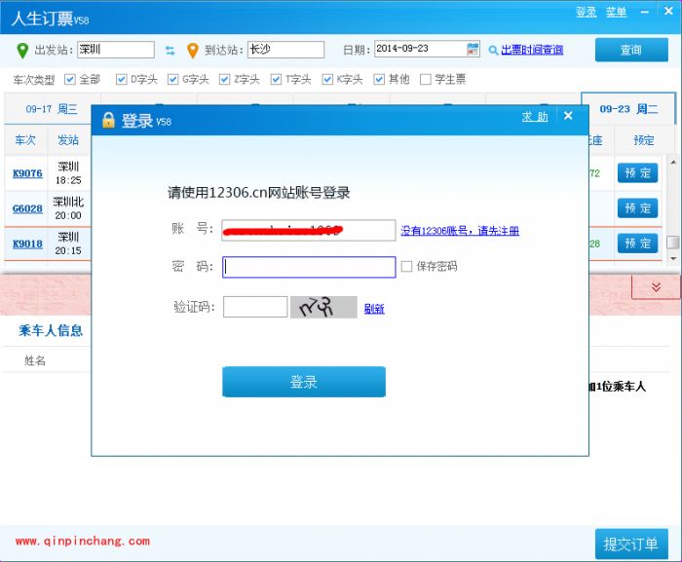Toggle the 全部 train type checkbox
This screenshot has height=562, width=682.
[69, 79]
